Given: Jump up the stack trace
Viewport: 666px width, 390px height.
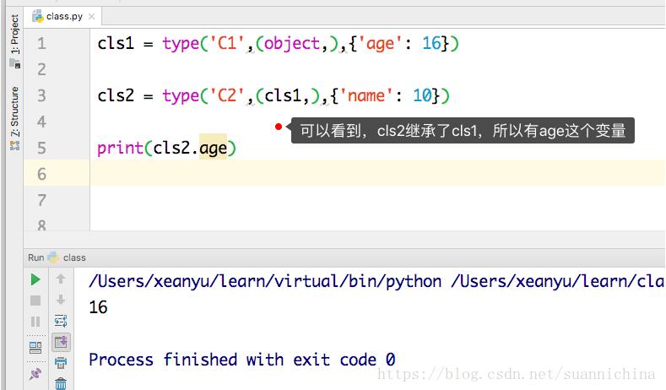Looking at the screenshot, I should tap(61, 279).
